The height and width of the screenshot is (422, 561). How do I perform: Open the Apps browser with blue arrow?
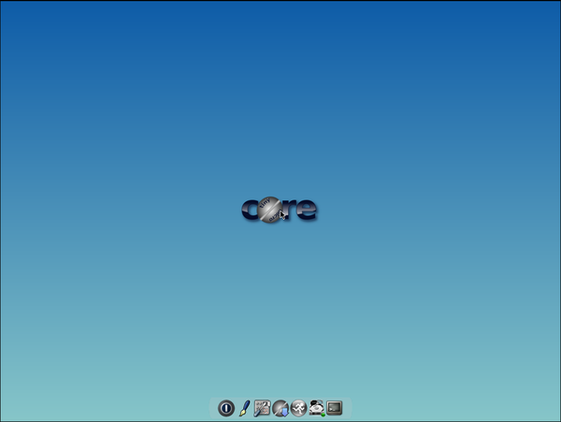click(280, 408)
